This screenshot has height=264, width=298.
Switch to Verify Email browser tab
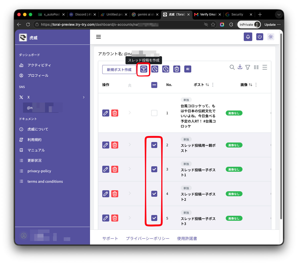pos(208,14)
